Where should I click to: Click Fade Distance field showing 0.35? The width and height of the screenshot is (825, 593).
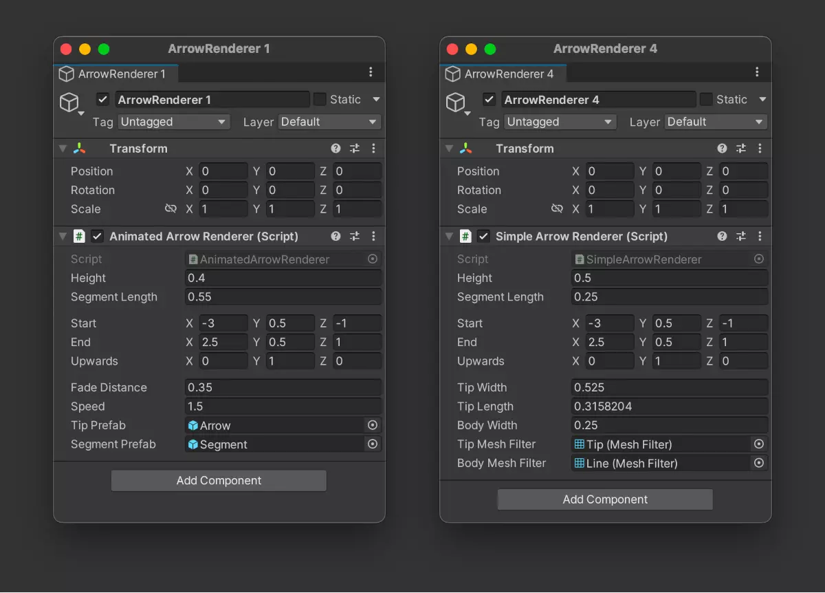(x=283, y=387)
